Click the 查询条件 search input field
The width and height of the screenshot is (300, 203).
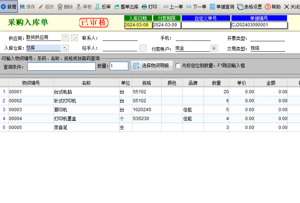click(x=62, y=67)
